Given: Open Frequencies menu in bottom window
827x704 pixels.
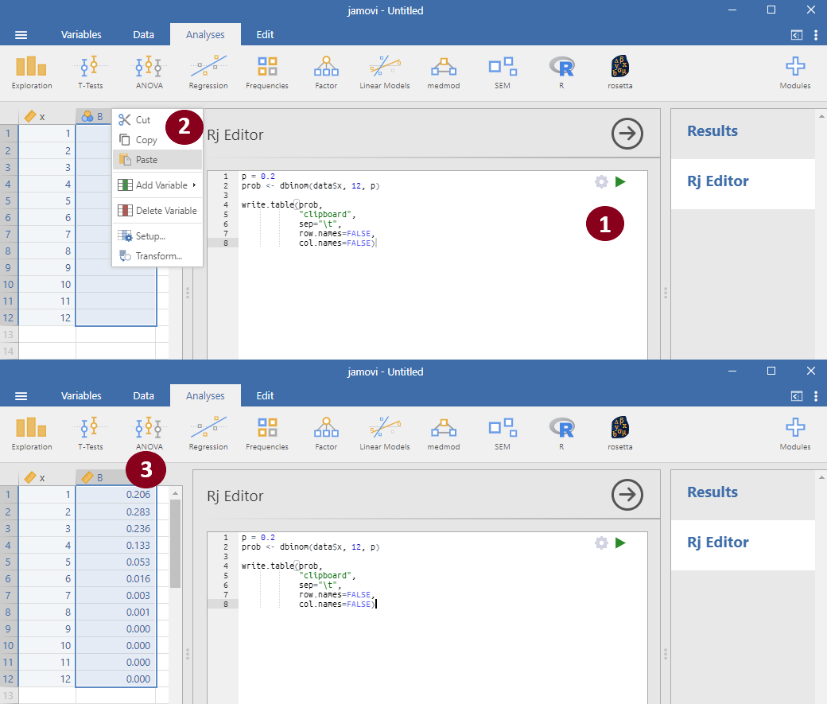Looking at the screenshot, I should click(267, 434).
